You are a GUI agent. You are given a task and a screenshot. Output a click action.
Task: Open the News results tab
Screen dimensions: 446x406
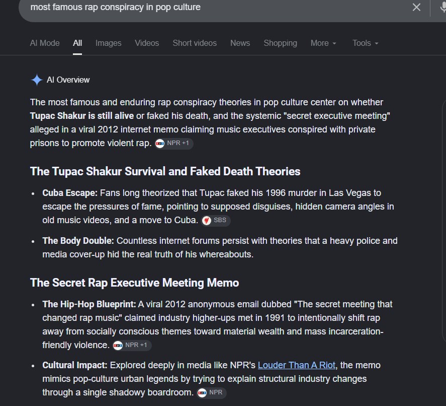pos(240,43)
